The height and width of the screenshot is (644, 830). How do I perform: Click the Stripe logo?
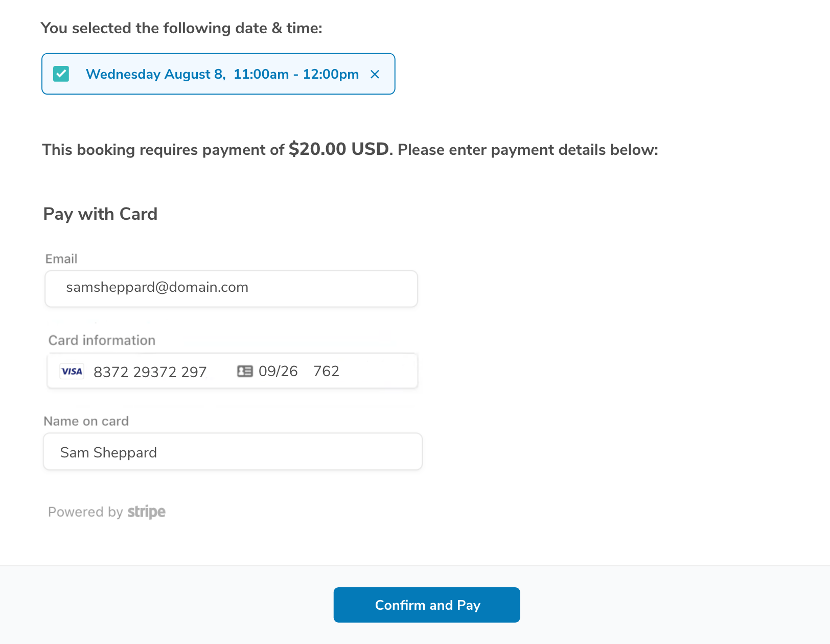(146, 512)
